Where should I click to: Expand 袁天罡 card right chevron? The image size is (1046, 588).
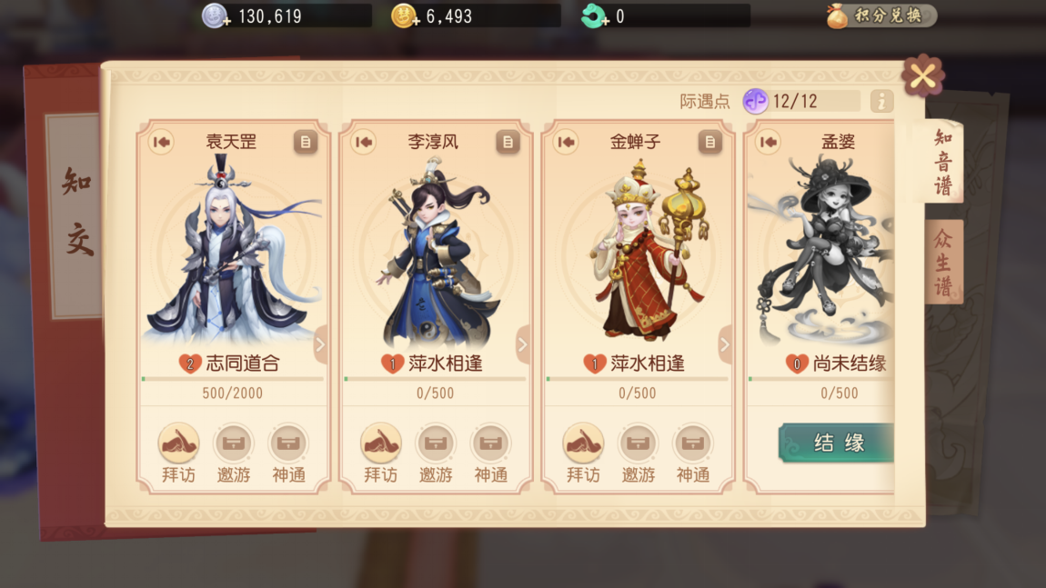coord(320,344)
